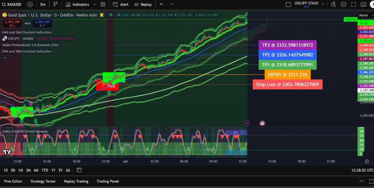Open the Mixed price scale dropdown
374x188 pixels.
pyautogui.click(x=366, y=15)
